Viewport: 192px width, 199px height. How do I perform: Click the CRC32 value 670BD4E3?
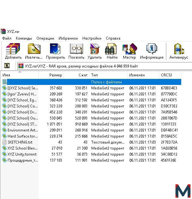click(169, 88)
